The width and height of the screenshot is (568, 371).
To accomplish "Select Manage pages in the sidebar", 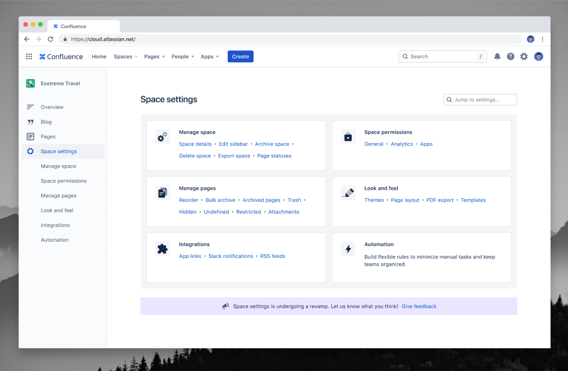I will pyautogui.click(x=59, y=196).
